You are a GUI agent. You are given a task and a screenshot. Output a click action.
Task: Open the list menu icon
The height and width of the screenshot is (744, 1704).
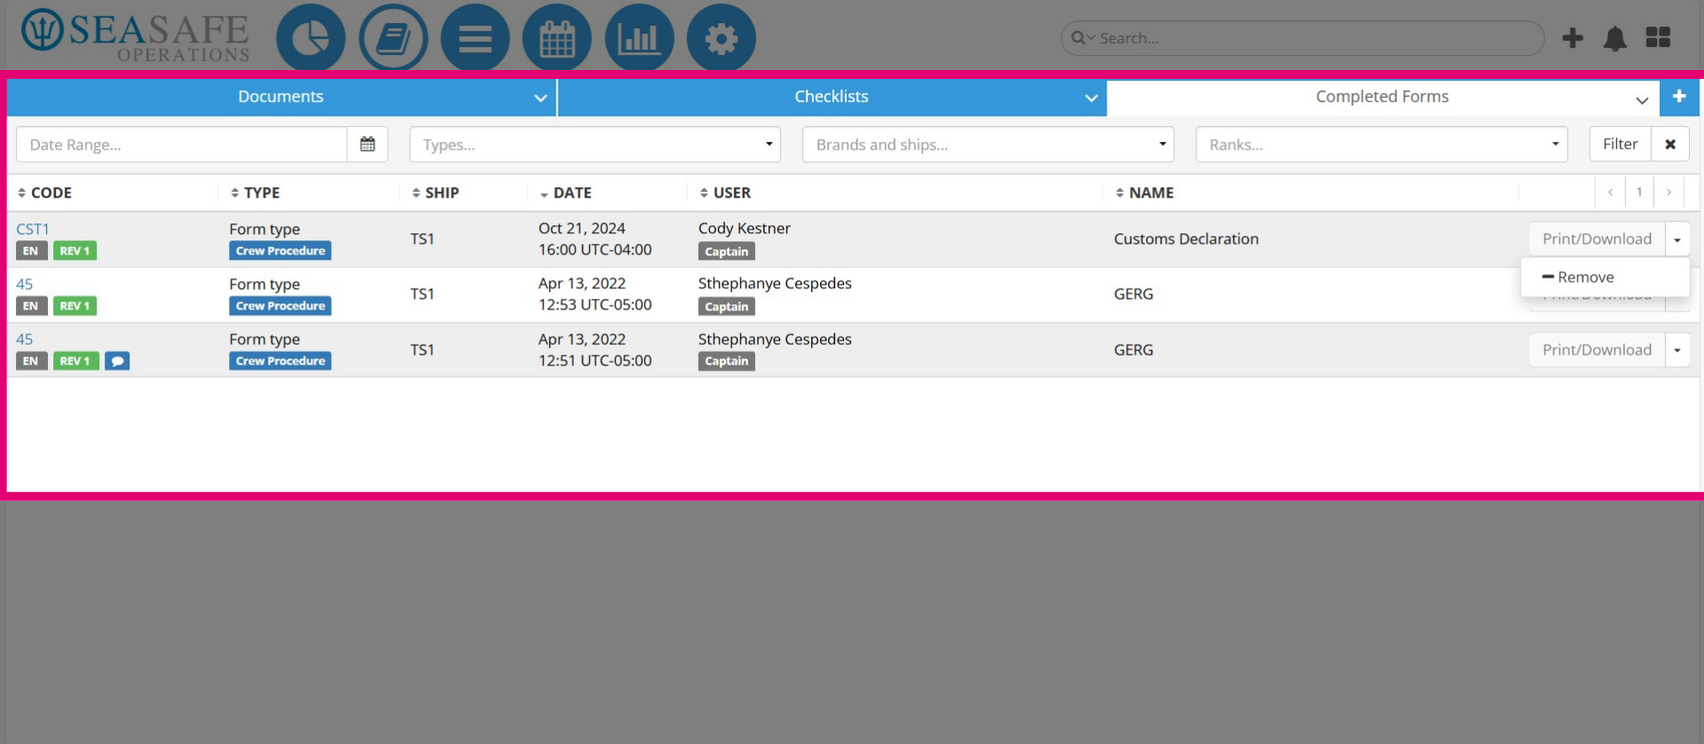[x=475, y=38]
